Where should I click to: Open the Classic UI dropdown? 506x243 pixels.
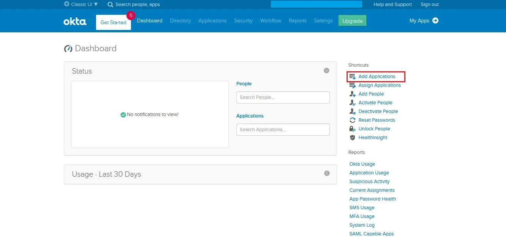click(x=81, y=5)
